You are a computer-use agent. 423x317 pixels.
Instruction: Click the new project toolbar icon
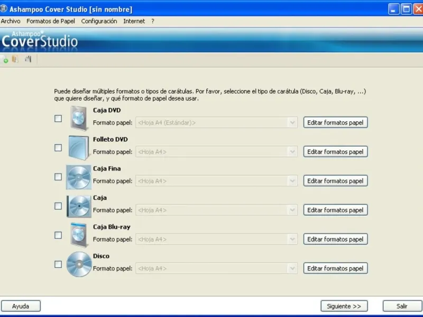[5, 59]
